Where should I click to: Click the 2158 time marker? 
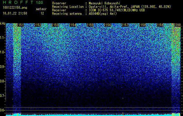coord(142,25)
